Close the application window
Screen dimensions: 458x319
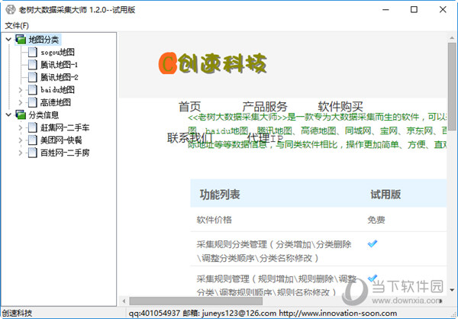(443, 10)
